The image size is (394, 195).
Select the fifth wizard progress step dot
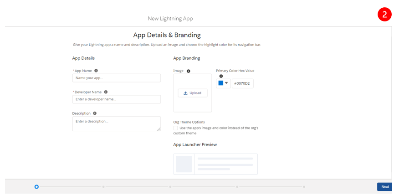(x=304, y=187)
